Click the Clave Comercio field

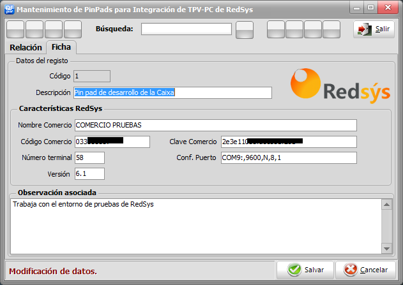pos(289,142)
